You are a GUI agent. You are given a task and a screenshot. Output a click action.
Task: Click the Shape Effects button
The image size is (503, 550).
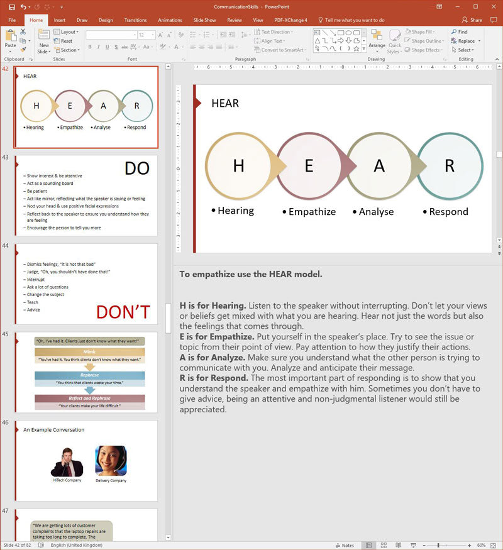point(423,50)
